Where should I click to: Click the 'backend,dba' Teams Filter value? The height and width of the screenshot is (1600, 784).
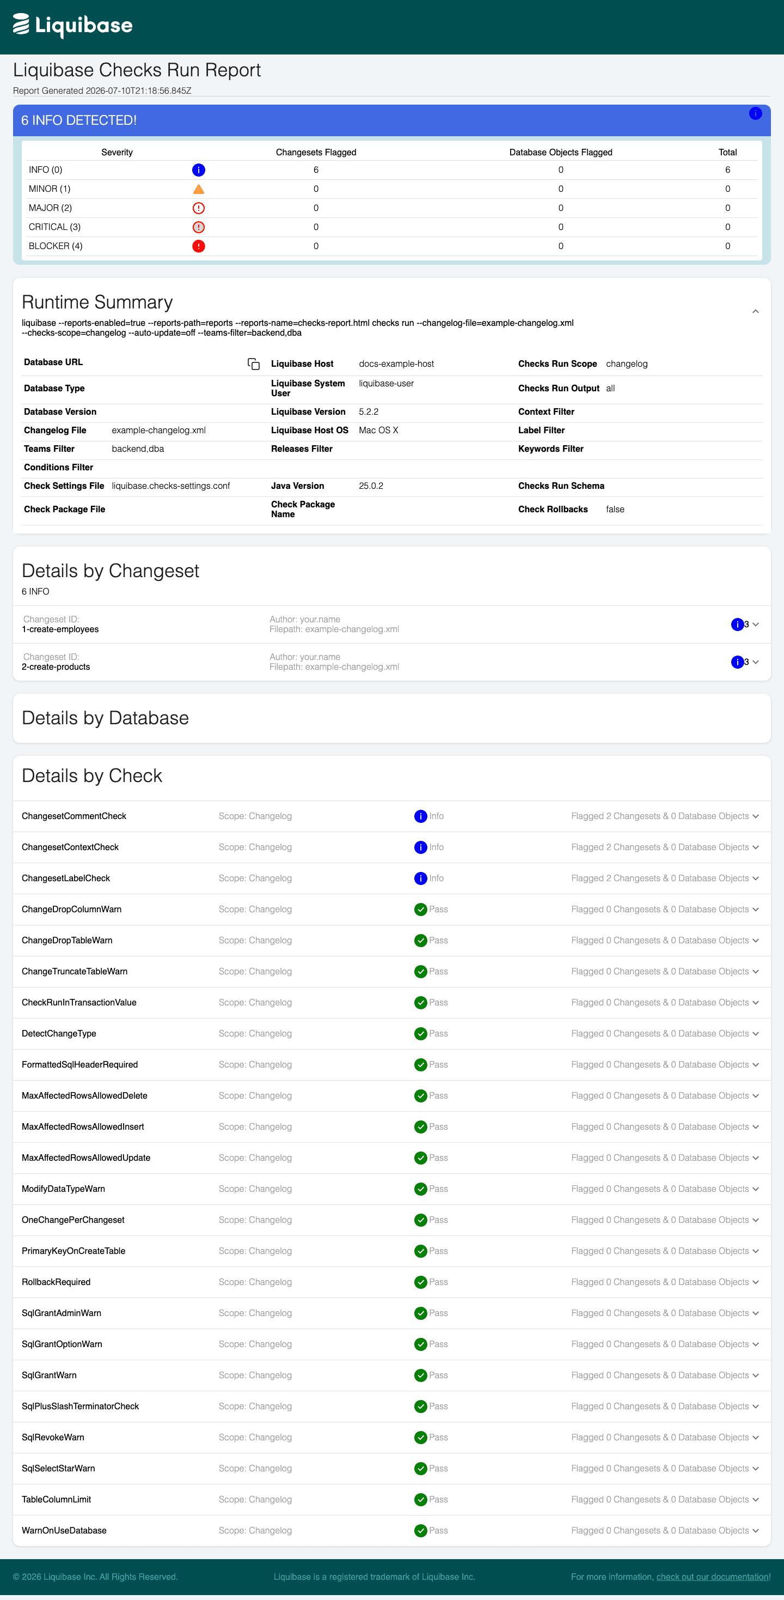[x=138, y=449]
